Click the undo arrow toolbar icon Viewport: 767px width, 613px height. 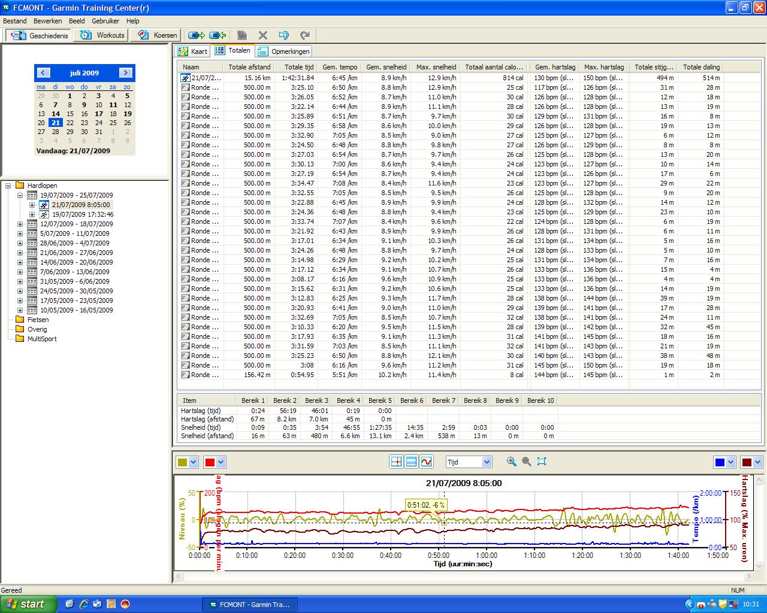tap(284, 35)
